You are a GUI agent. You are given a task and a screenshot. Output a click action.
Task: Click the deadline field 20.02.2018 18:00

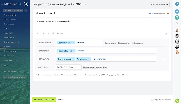point(69,67)
